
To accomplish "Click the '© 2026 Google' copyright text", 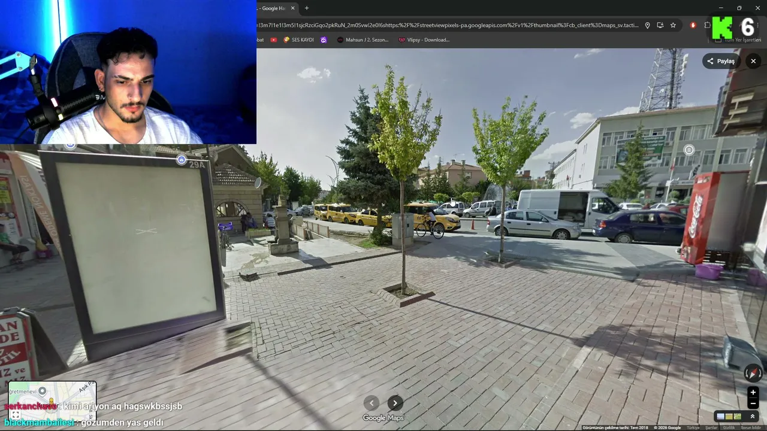I will (x=667, y=427).
